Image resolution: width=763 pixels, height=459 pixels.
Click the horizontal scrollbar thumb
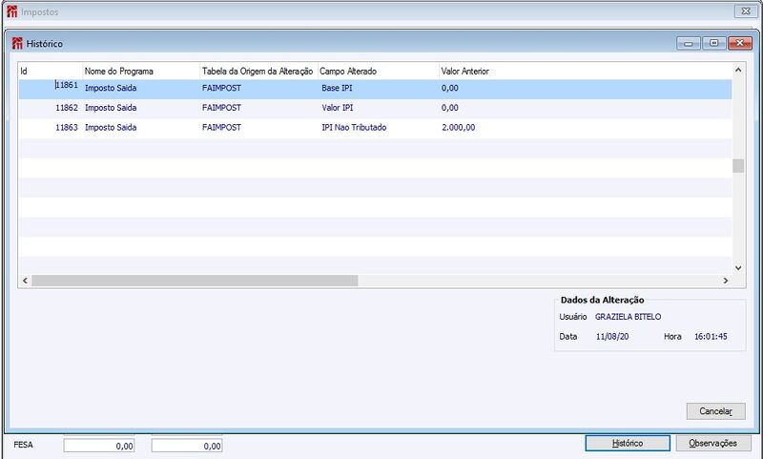(x=195, y=281)
